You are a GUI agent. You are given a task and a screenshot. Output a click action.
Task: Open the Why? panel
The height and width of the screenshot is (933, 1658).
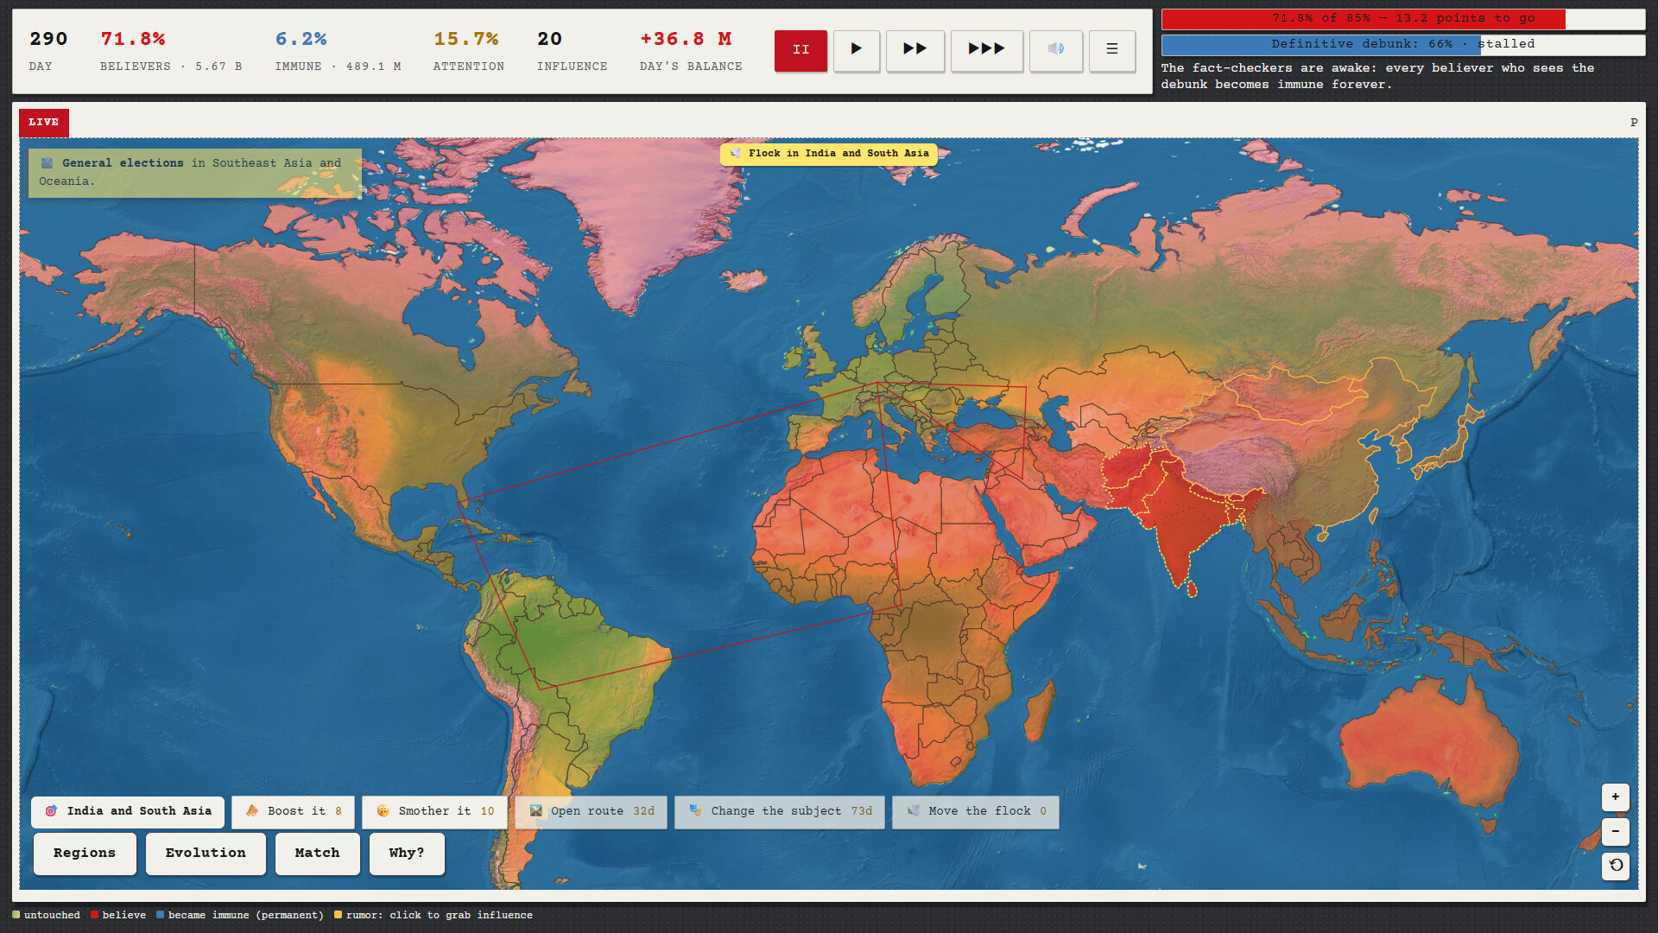pyautogui.click(x=407, y=854)
